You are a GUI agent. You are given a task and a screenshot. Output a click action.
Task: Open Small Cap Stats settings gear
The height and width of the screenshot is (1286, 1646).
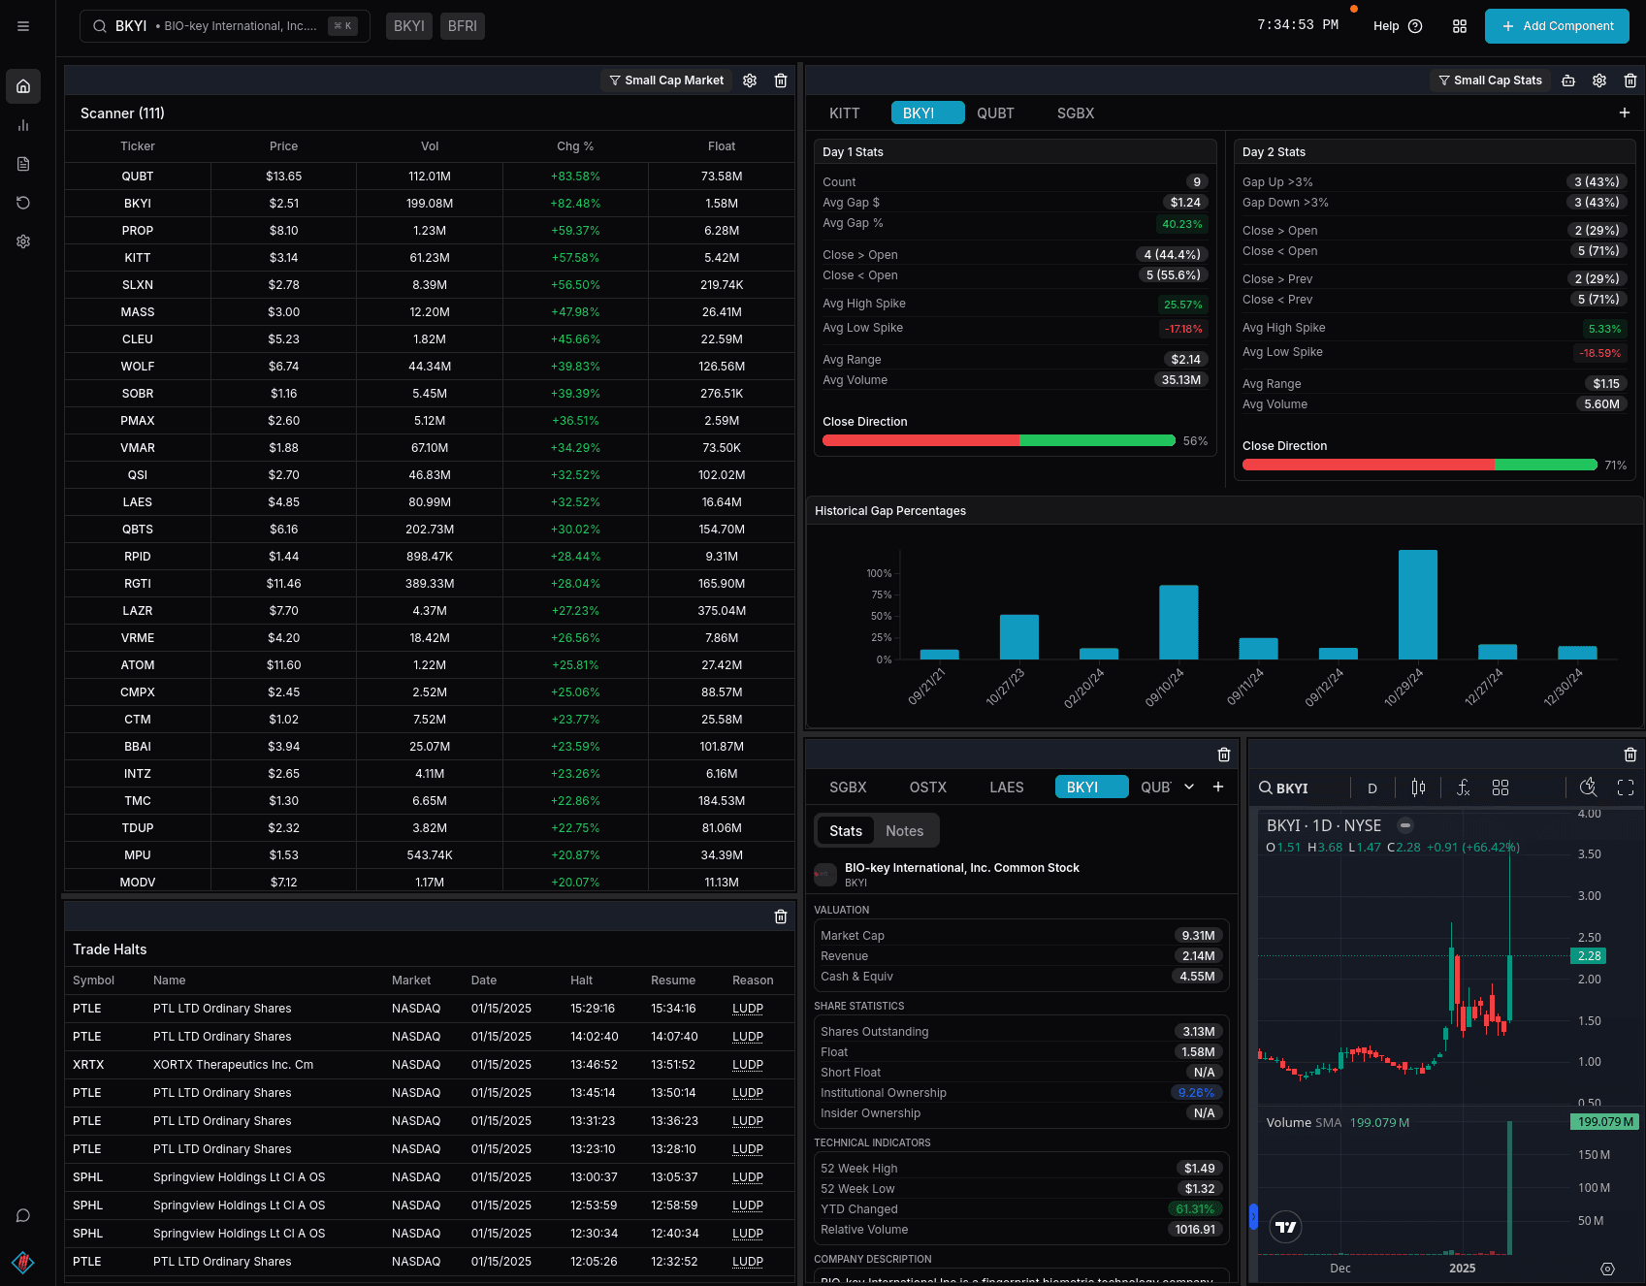tap(1599, 80)
